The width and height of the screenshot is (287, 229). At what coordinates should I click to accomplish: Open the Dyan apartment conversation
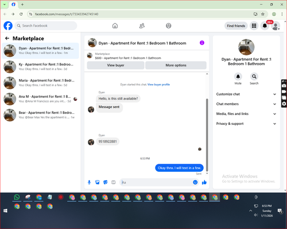[x=40, y=51]
